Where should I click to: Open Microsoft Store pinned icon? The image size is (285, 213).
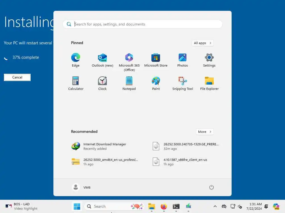[x=156, y=60]
